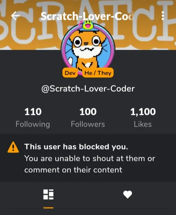View the 1,100 Likes count
176x215 pixels.
(x=143, y=118)
